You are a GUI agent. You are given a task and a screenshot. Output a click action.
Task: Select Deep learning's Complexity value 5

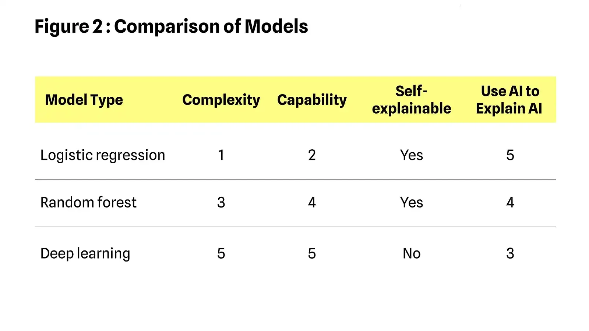tap(221, 253)
